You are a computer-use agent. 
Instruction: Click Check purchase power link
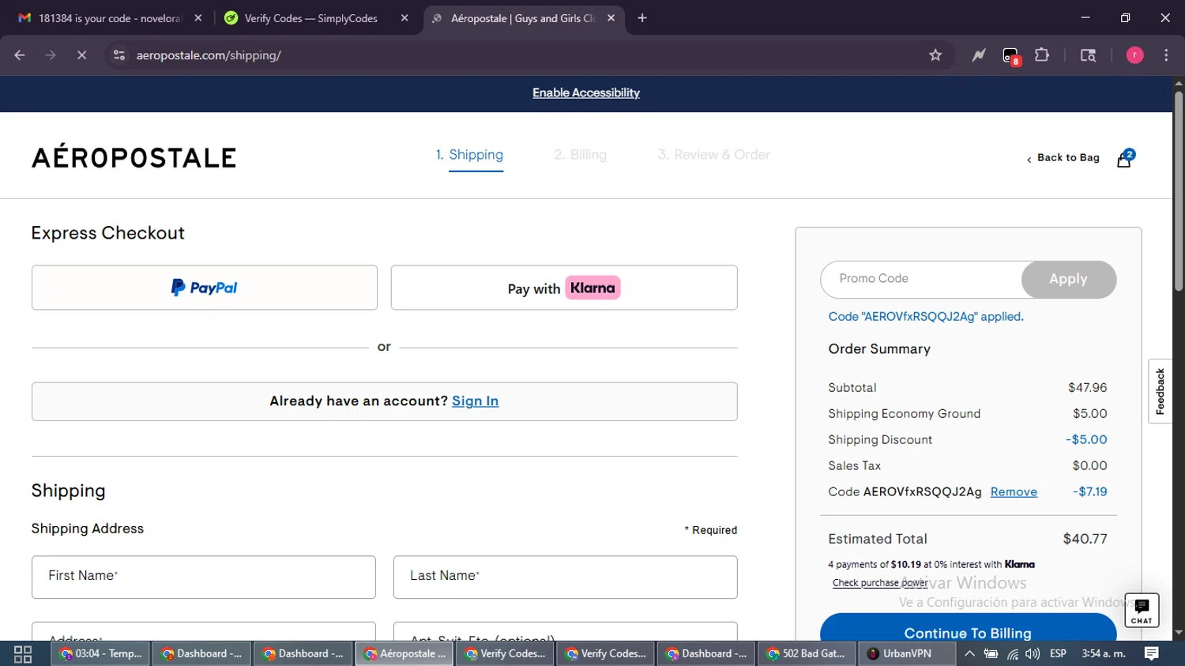pyautogui.click(x=880, y=583)
